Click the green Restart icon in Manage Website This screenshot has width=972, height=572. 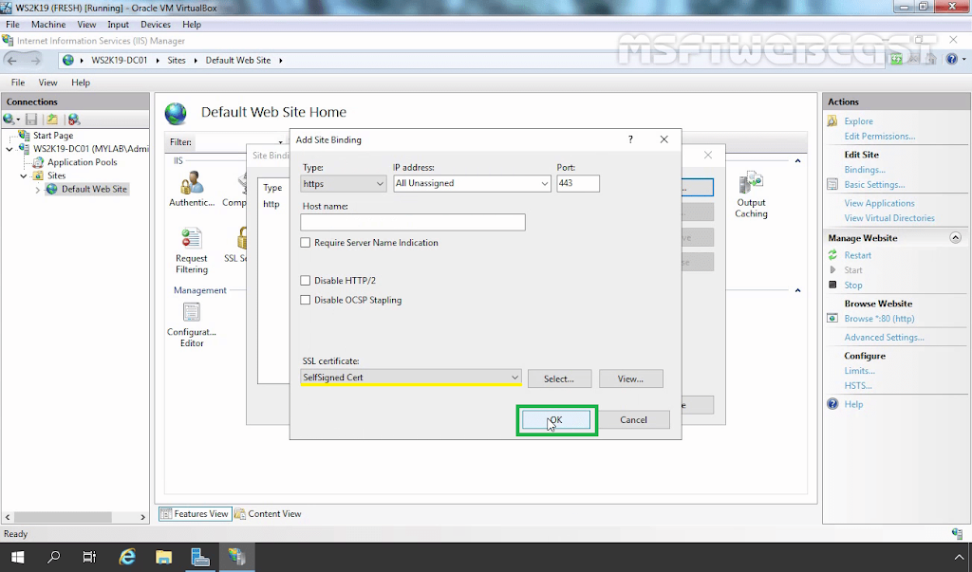point(832,255)
